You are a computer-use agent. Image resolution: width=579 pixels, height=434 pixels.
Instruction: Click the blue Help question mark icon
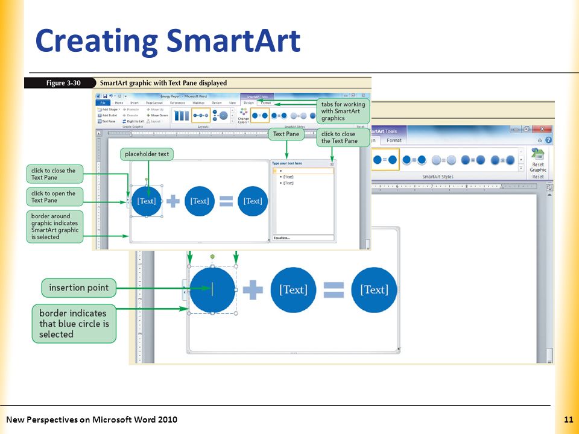(548, 140)
